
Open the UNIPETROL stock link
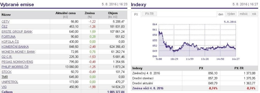click(x=10, y=82)
